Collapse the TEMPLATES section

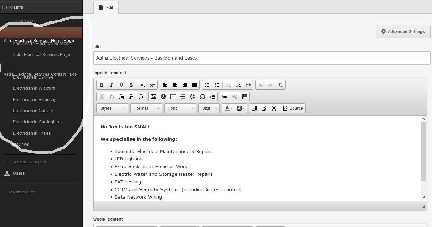(7, 21)
